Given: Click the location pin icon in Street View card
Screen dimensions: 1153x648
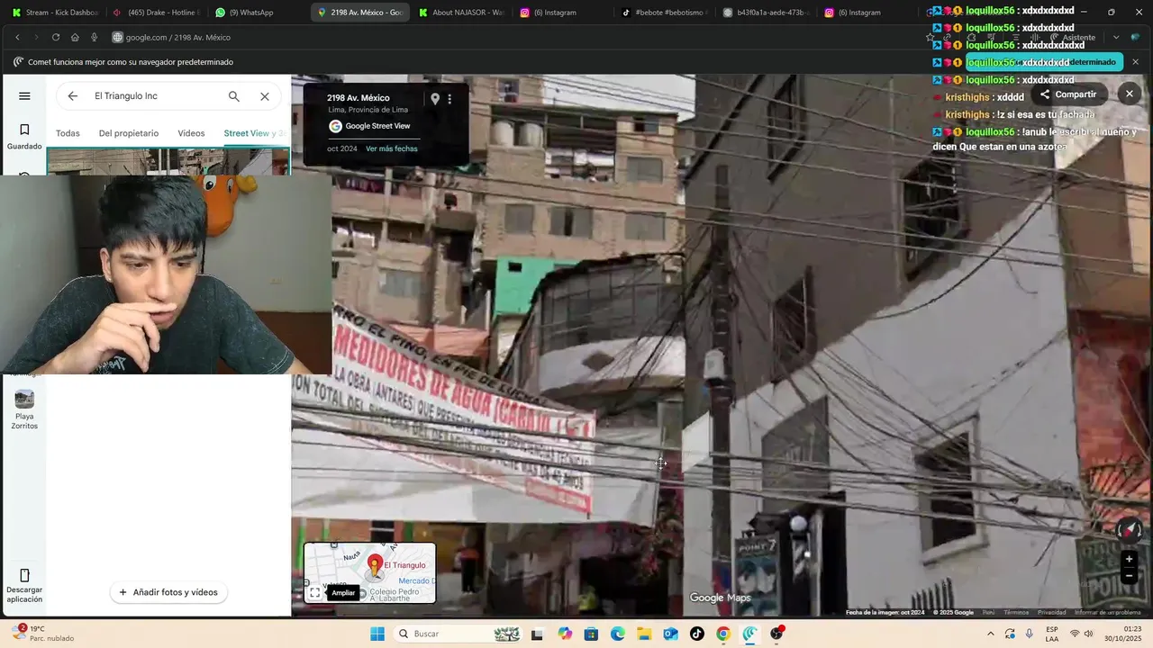Looking at the screenshot, I should [434, 99].
